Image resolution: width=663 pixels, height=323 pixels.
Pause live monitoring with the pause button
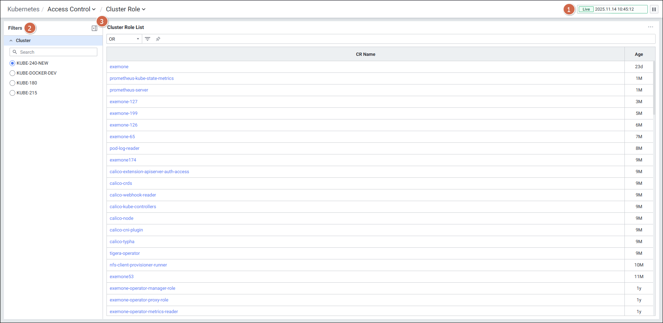click(x=654, y=9)
